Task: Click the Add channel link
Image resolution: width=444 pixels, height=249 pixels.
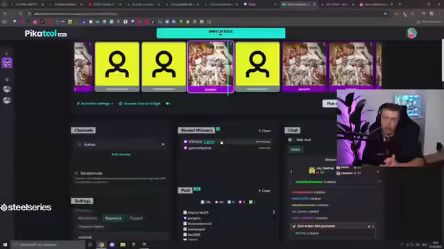Action: (x=121, y=154)
